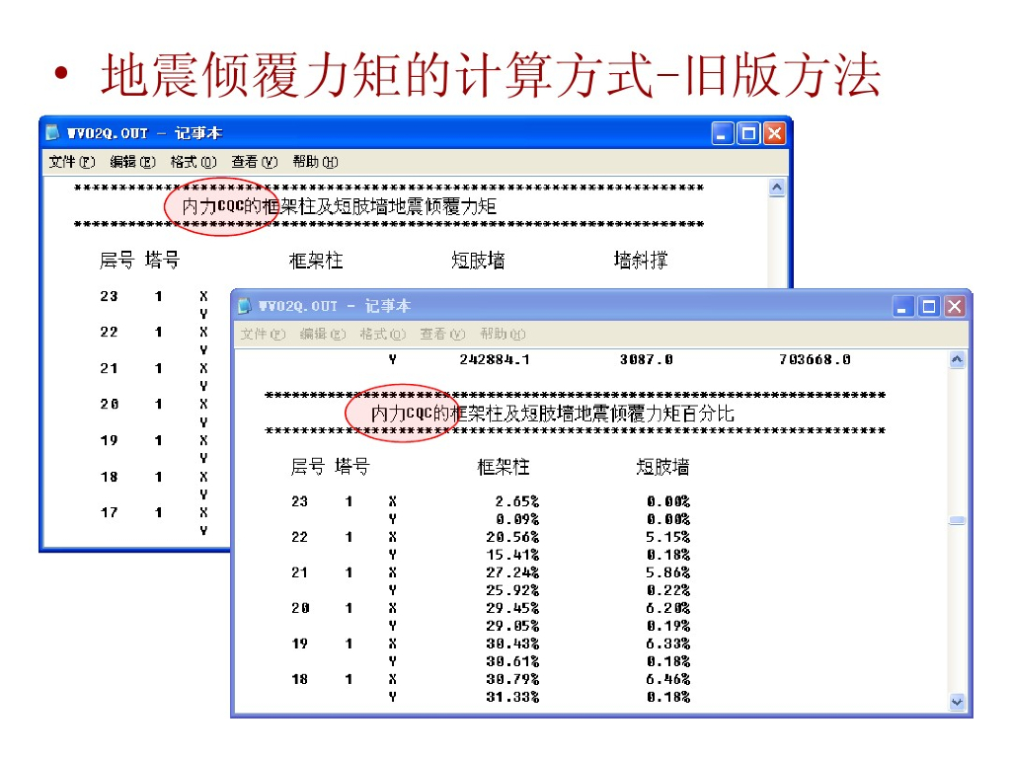1011x758 pixels.
Task: Click back window heading 内力CQC的框架柱及短肢墙地震倾覆力矩
Action: (340, 207)
